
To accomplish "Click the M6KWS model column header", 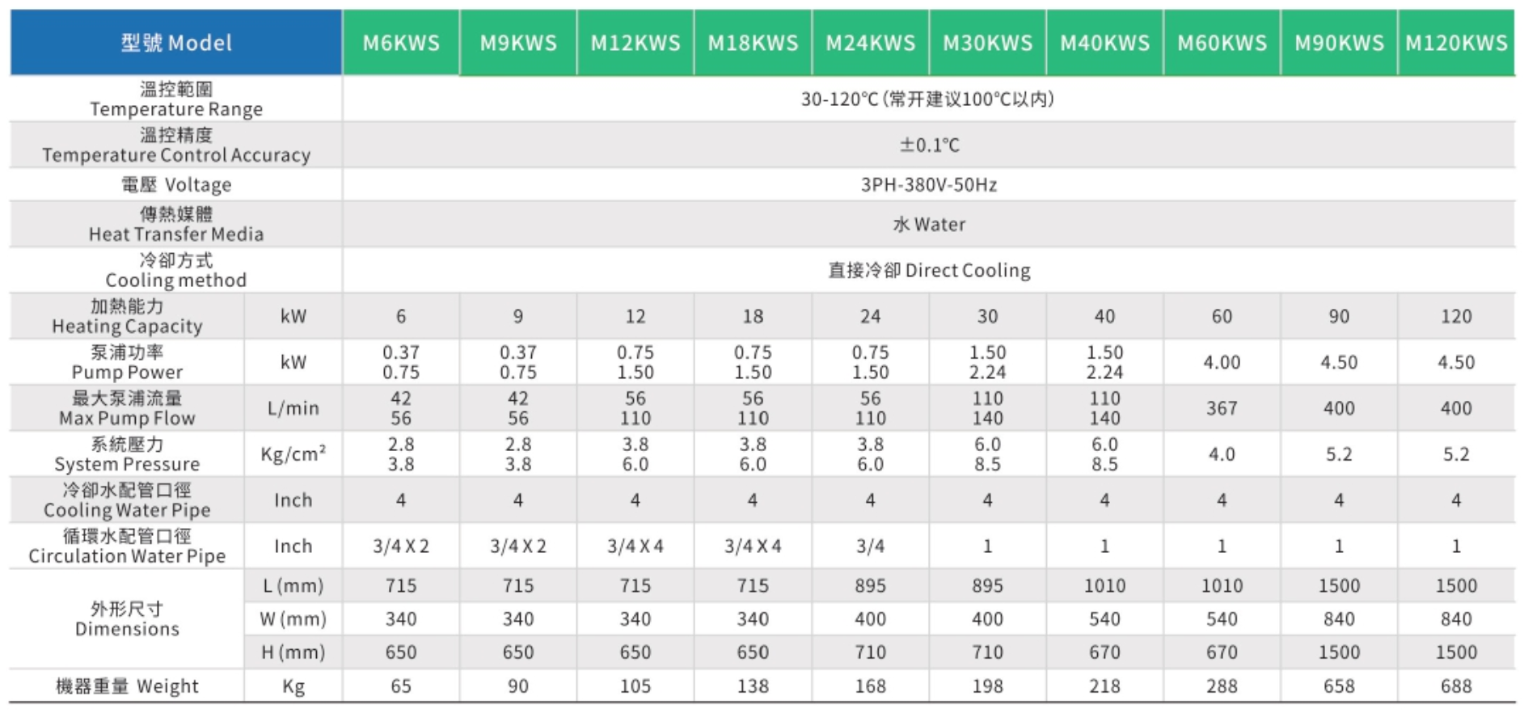I will tap(401, 43).
